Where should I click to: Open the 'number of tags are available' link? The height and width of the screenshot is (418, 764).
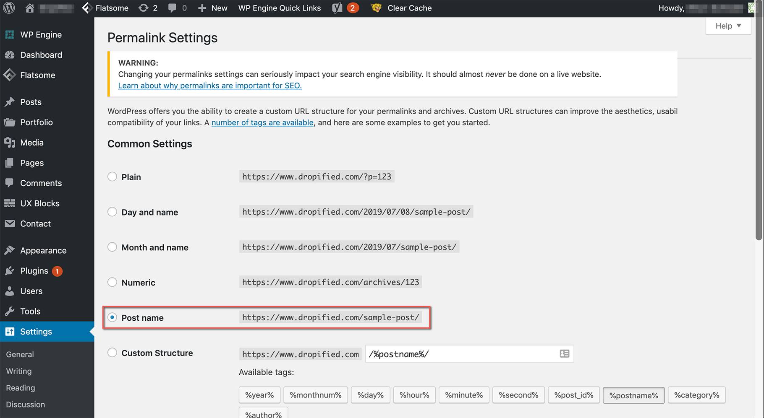point(262,122)
